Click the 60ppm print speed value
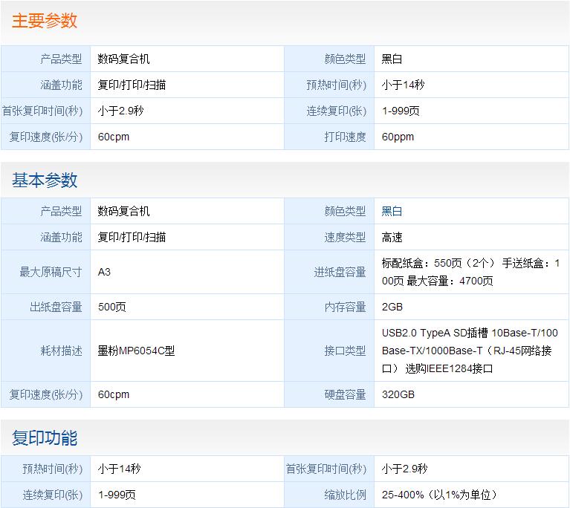Viewport: 570px width, 508px height. 398,137
